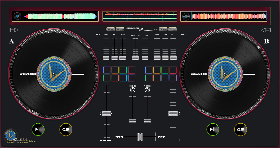The image size is (280, 148).
Task: Seek within the Deck B waveform
Action: click(229, 16)
